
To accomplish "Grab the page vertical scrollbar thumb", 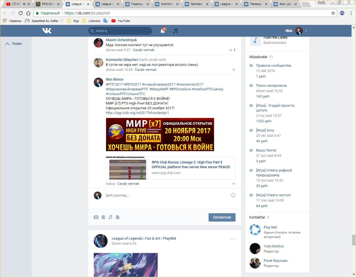I will coord(354,240).
